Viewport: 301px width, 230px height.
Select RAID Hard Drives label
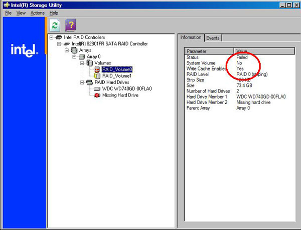[112, 82]
